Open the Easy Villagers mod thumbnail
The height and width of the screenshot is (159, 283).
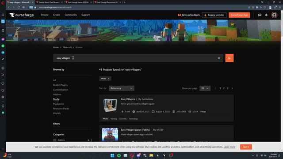[110, 106]
